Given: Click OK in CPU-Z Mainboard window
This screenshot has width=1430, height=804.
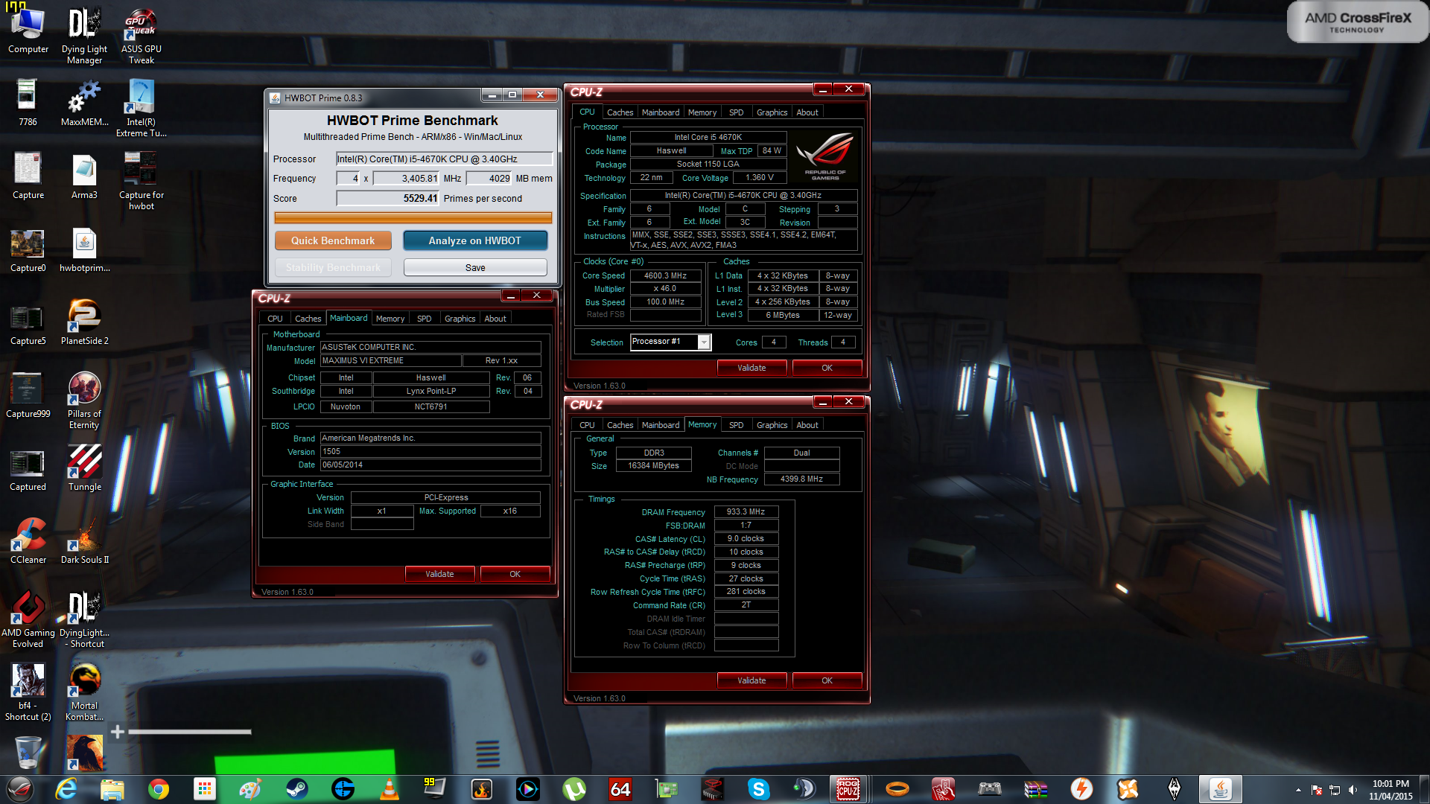Looking at the screenshot, I should coord(515,574).
